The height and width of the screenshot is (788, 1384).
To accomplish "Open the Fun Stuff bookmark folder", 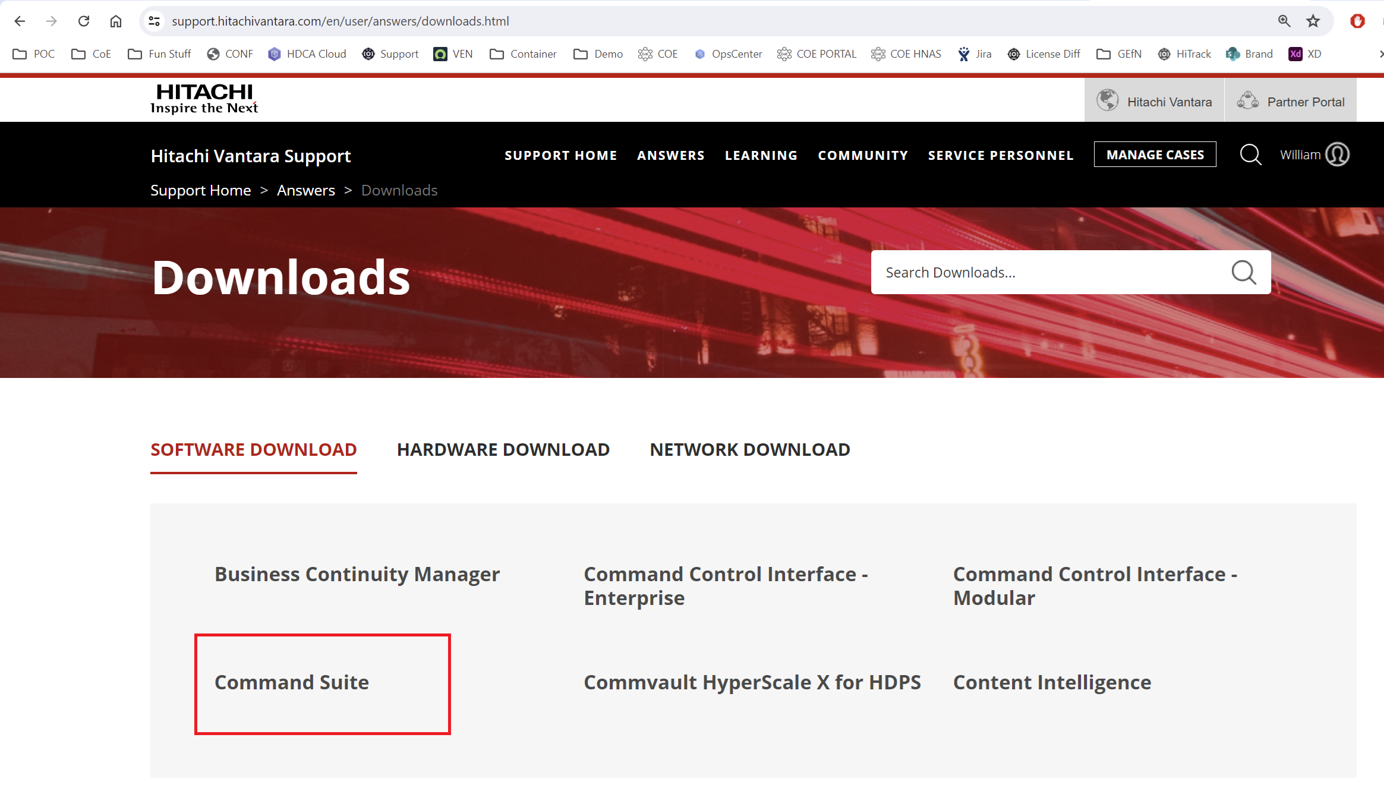I will 159,54.
